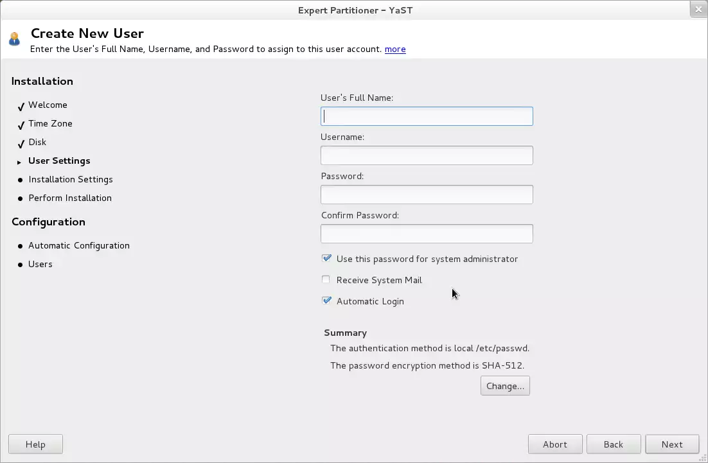708x463 pixels.
Task: Click the window menu icon in title bar
Action: [x=8, y=10]
